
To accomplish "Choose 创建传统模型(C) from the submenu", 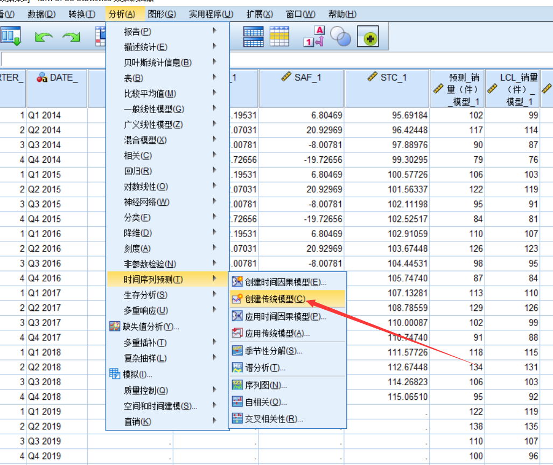I will [x=288, y=299].
